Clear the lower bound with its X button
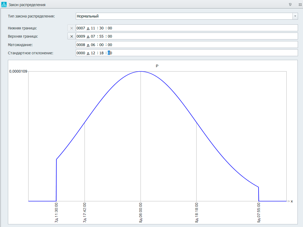303x227 pixels. (71, 28)
